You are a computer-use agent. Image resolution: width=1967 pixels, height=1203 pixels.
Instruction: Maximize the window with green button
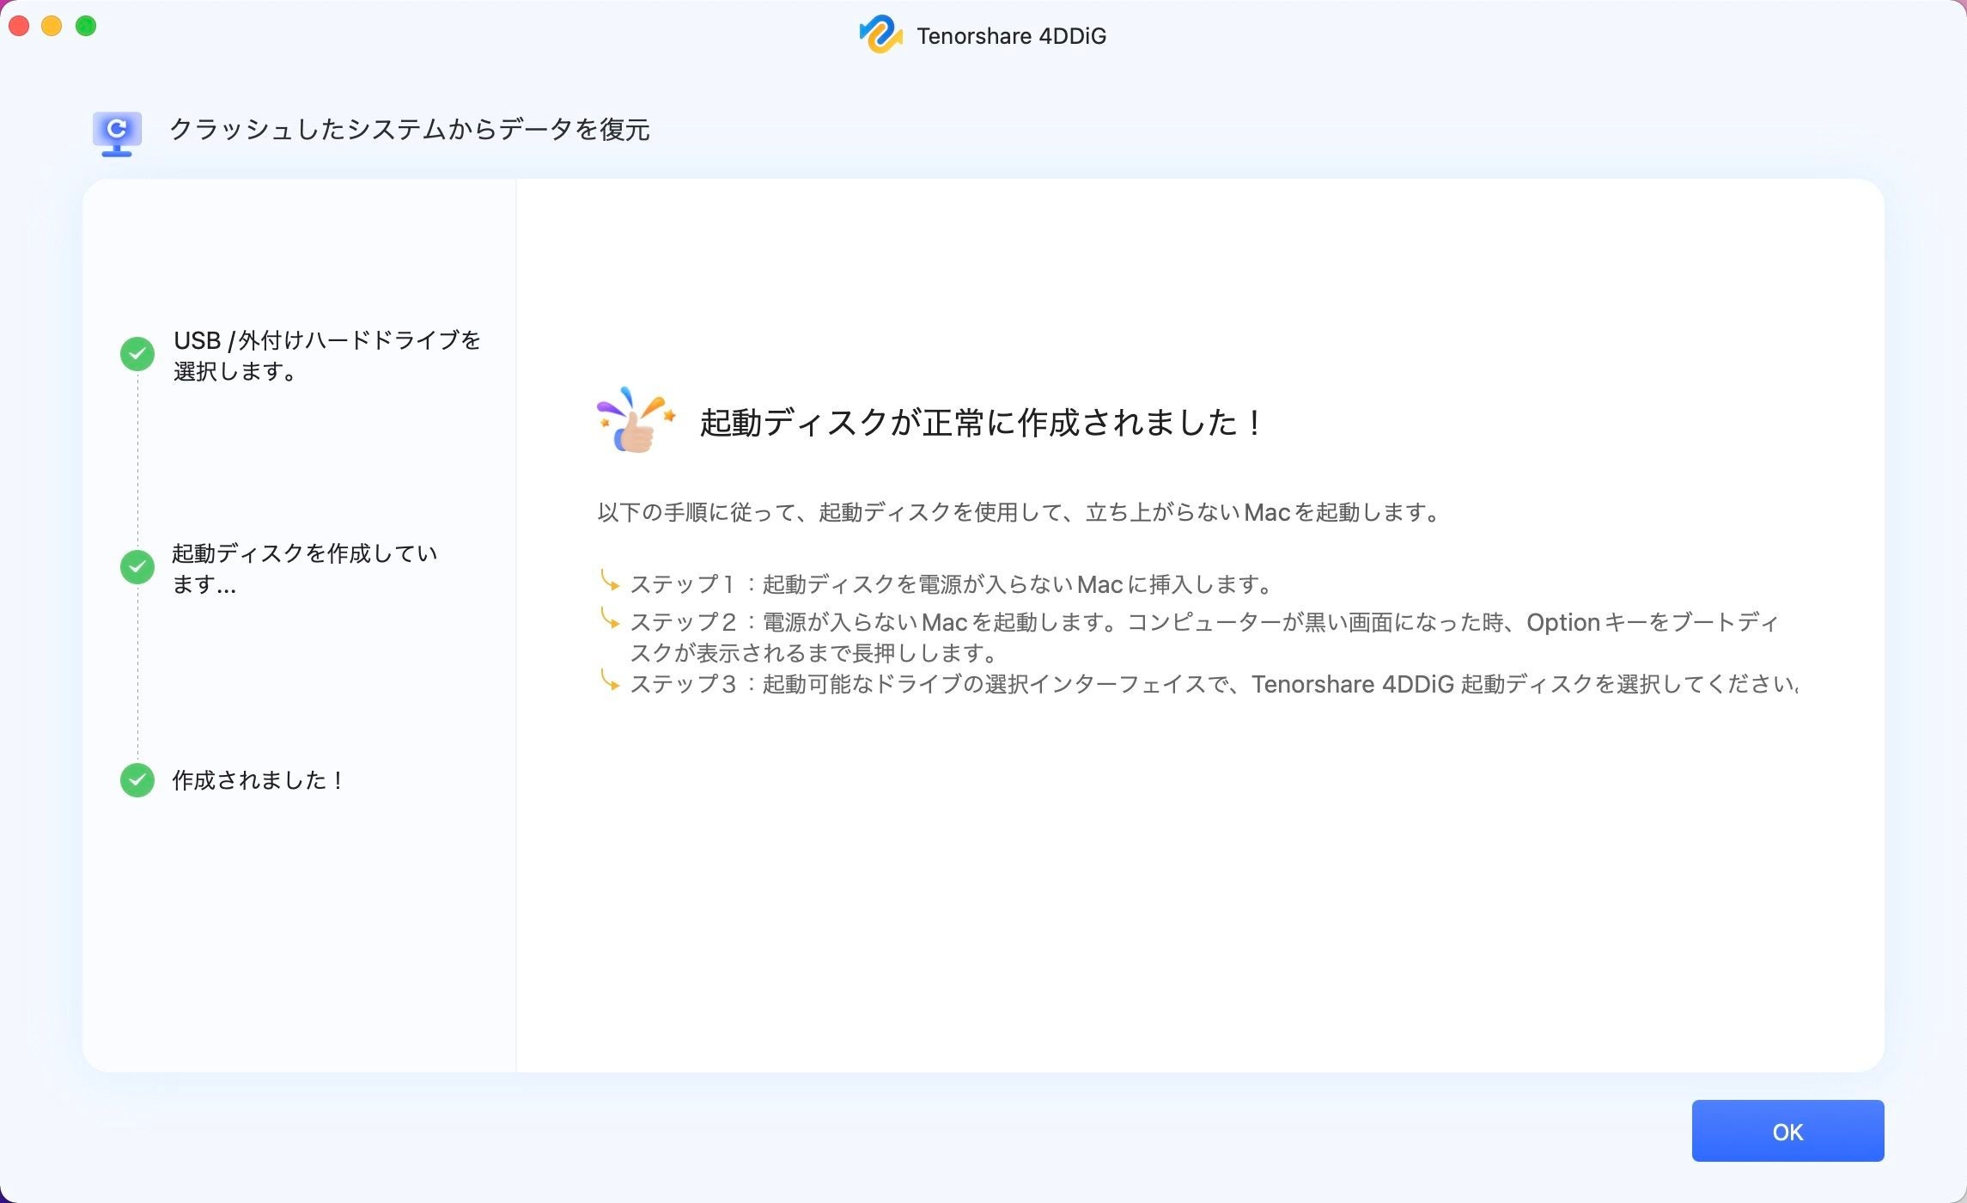pyautogui.click(x=86, y=26)
